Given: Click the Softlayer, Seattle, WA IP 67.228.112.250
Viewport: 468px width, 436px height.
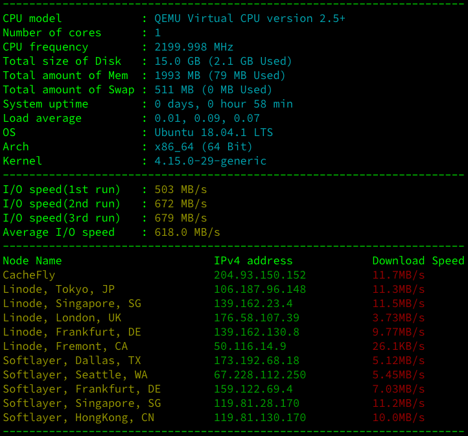Looking at the screenshot, I should [x=260, y=374].
